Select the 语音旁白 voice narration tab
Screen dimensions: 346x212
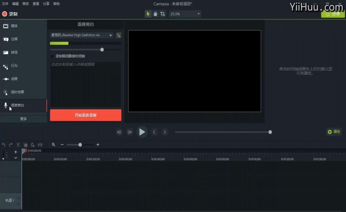24,106
